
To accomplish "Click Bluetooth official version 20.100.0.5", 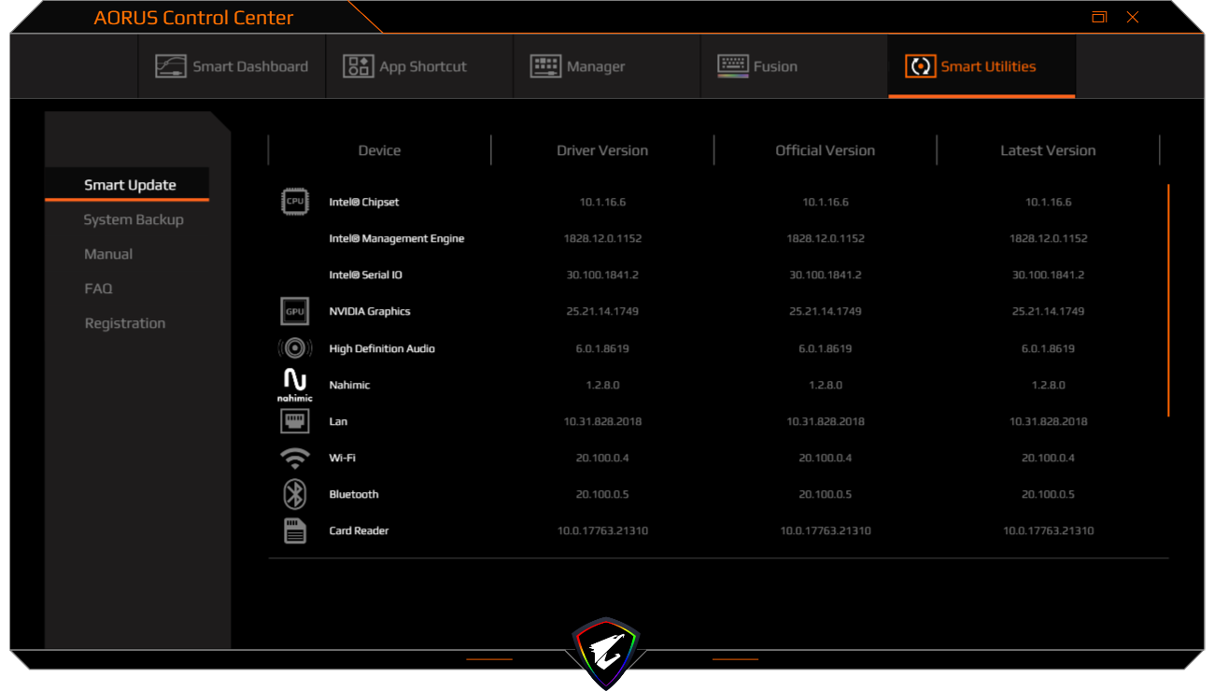I will [x=826, y=494].
